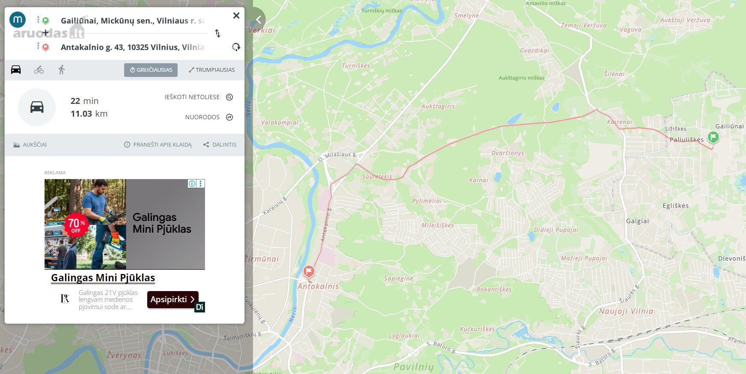Image resolution: width=746 pixels, height=374 pixels.
Task: Add a waypoint with the plus icon
Action: click(x=45, y=32)
